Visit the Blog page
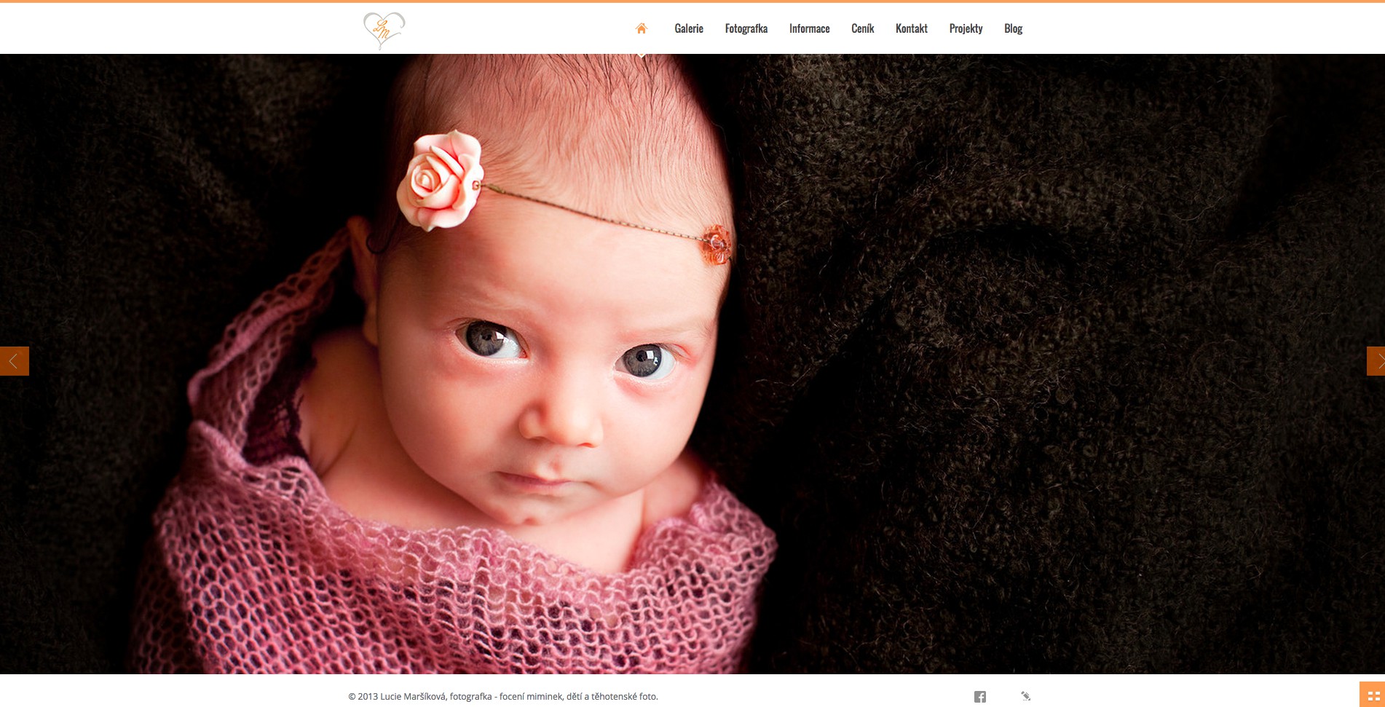The width and height of the screenshot is (1385, 707). tap(1014, 28)
